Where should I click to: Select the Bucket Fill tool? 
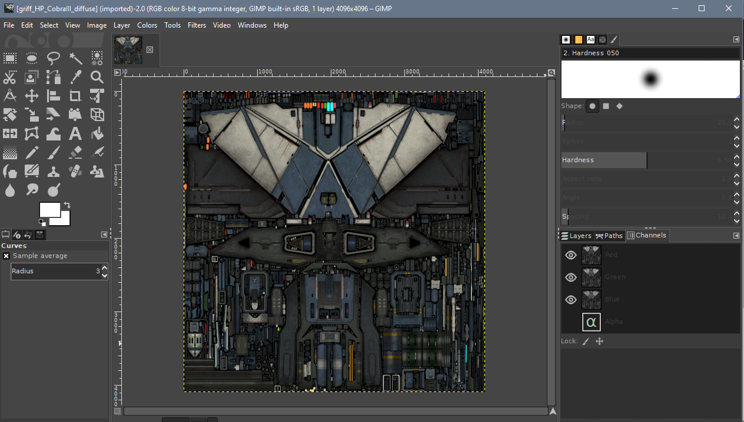(97, 133)
